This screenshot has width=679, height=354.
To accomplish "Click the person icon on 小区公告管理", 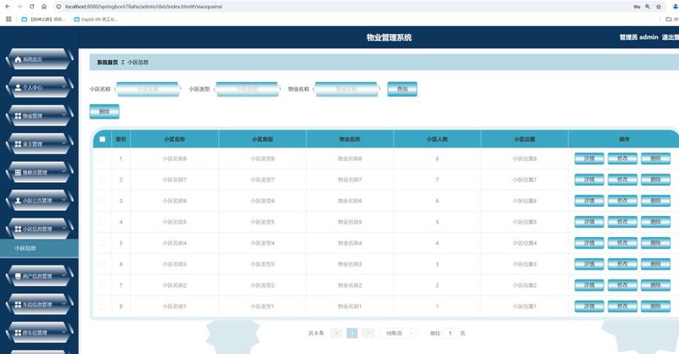I will 18,201.
